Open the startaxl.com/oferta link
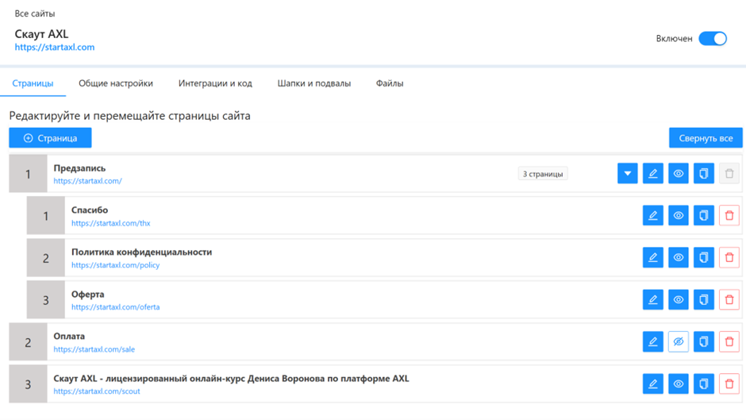The width and height of the screenshot is (746, 420). [x=116, y=307]
